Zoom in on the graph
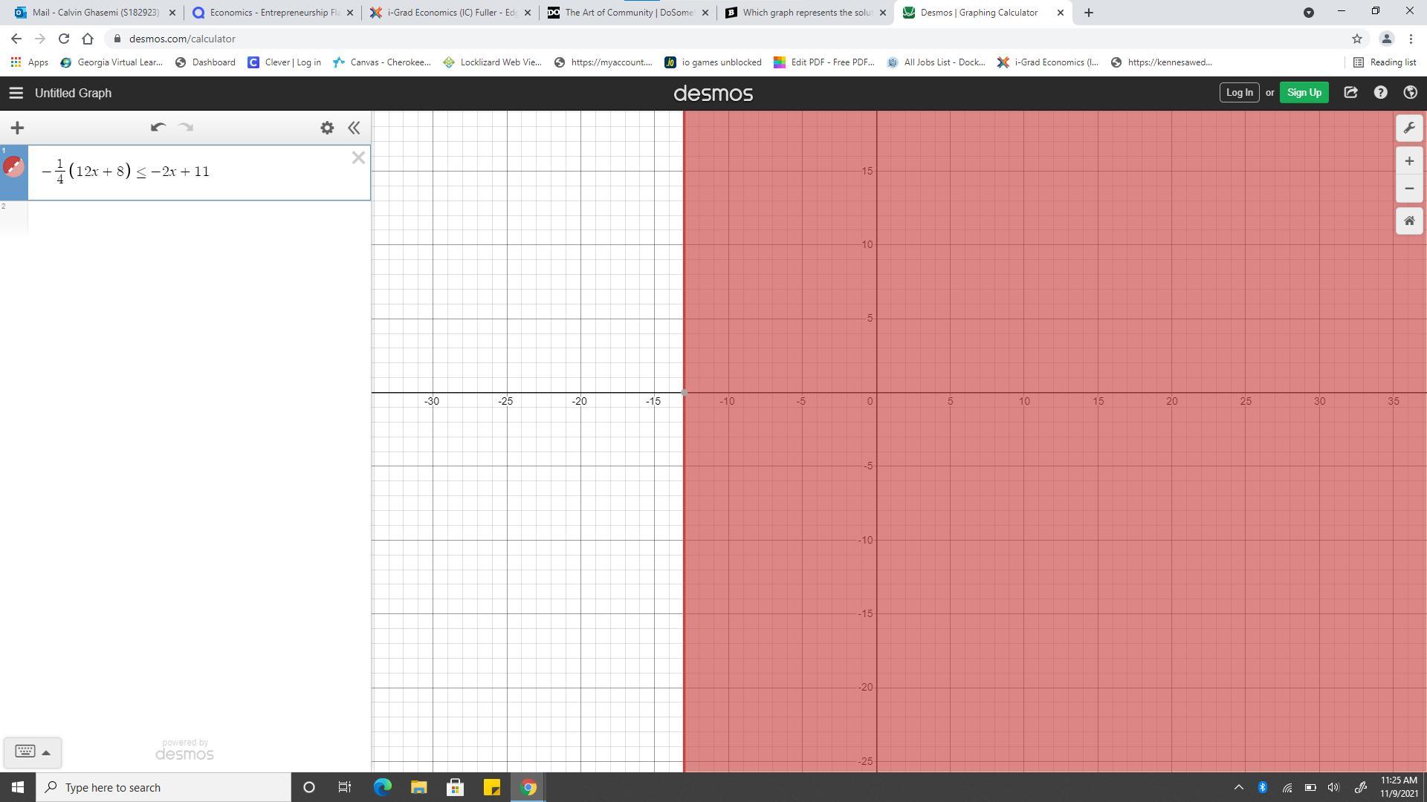This screenshot has width=1427, height=802. pyautogui.click(x=1409, y=161)
